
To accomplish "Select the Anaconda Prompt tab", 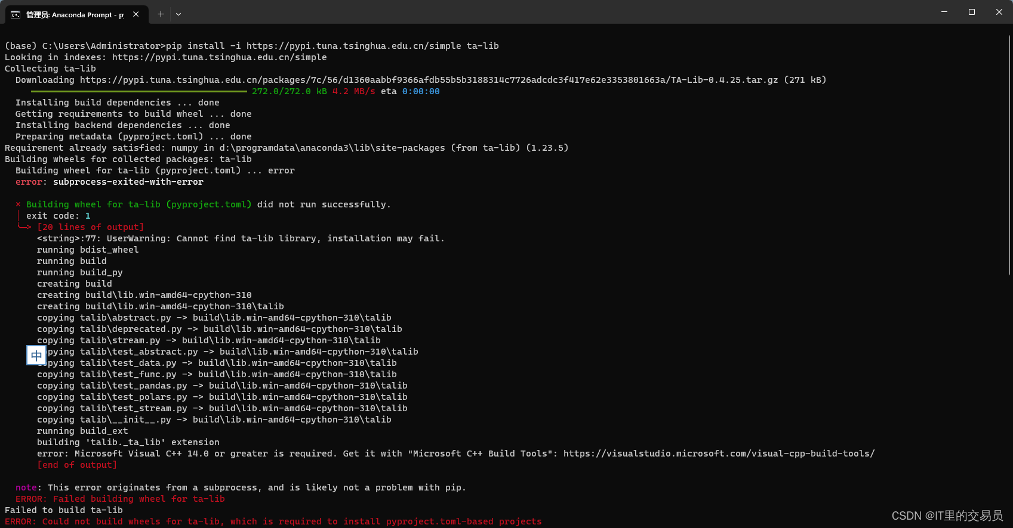I will coord(76,14).
